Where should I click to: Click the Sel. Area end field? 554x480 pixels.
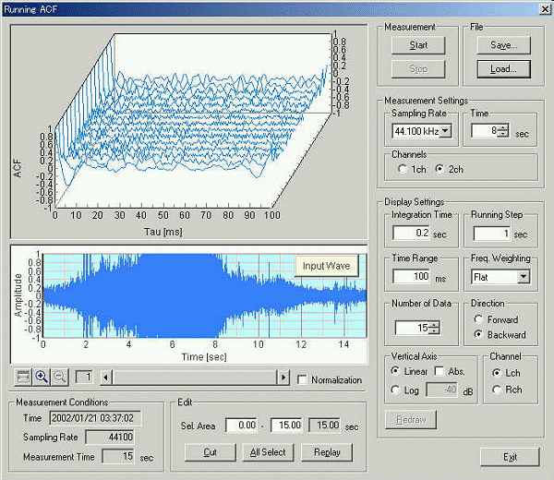tap(287, 425)
